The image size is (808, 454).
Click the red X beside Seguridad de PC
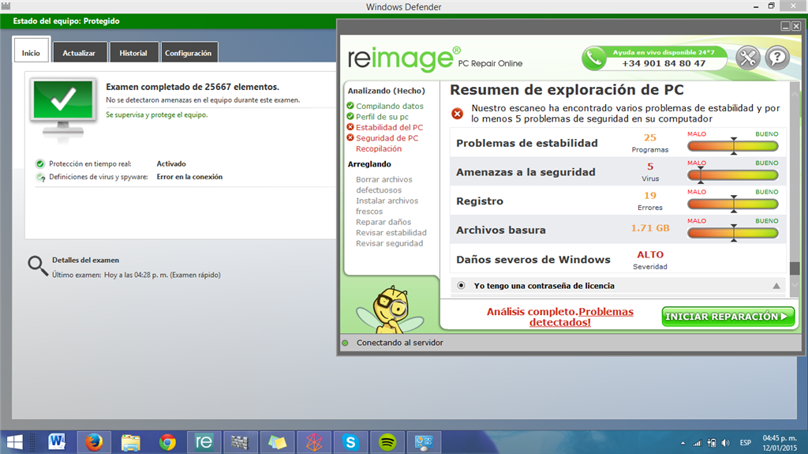tap(350, 137)
